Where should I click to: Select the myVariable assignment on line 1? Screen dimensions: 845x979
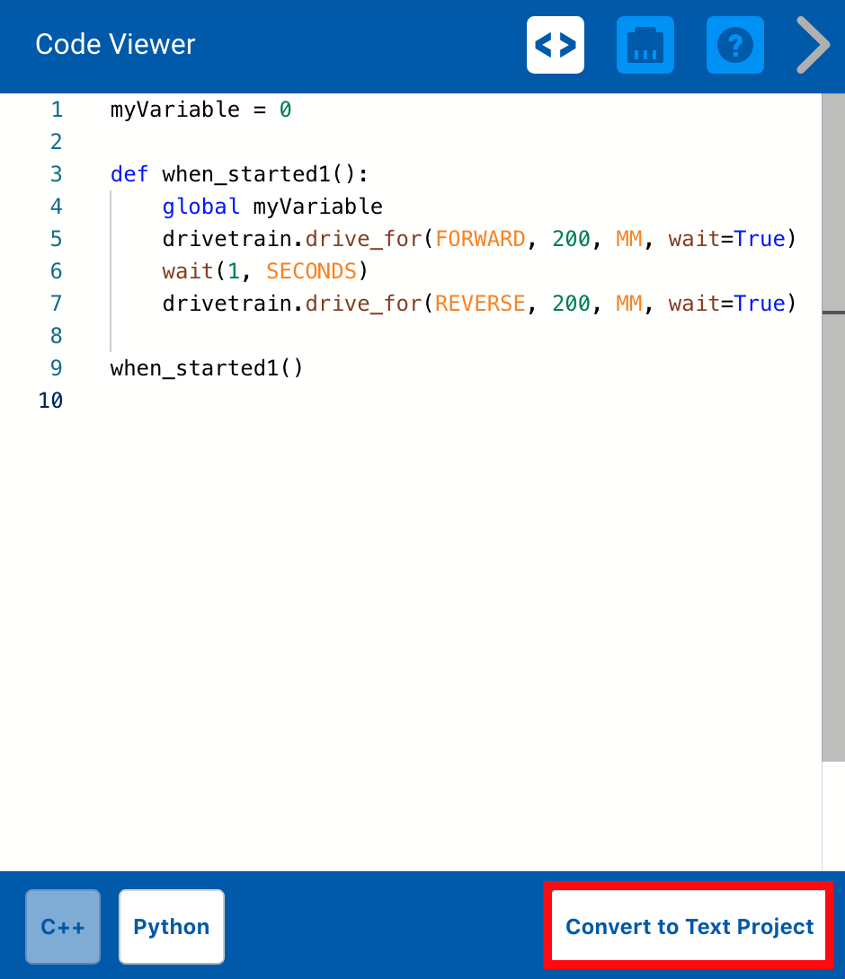pyautogui.click(x=200, y=109)
